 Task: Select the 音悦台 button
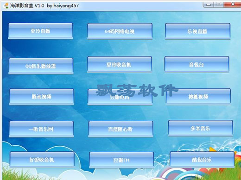pos(197,64)
